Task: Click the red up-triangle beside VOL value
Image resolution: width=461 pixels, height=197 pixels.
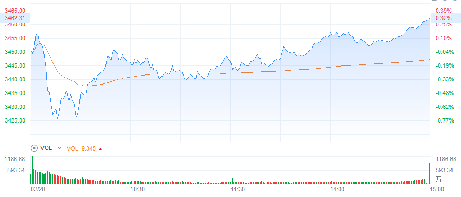Action: point(100,149)
